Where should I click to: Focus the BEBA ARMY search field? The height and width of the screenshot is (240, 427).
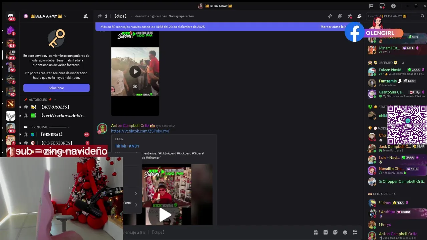coord(396,16)
